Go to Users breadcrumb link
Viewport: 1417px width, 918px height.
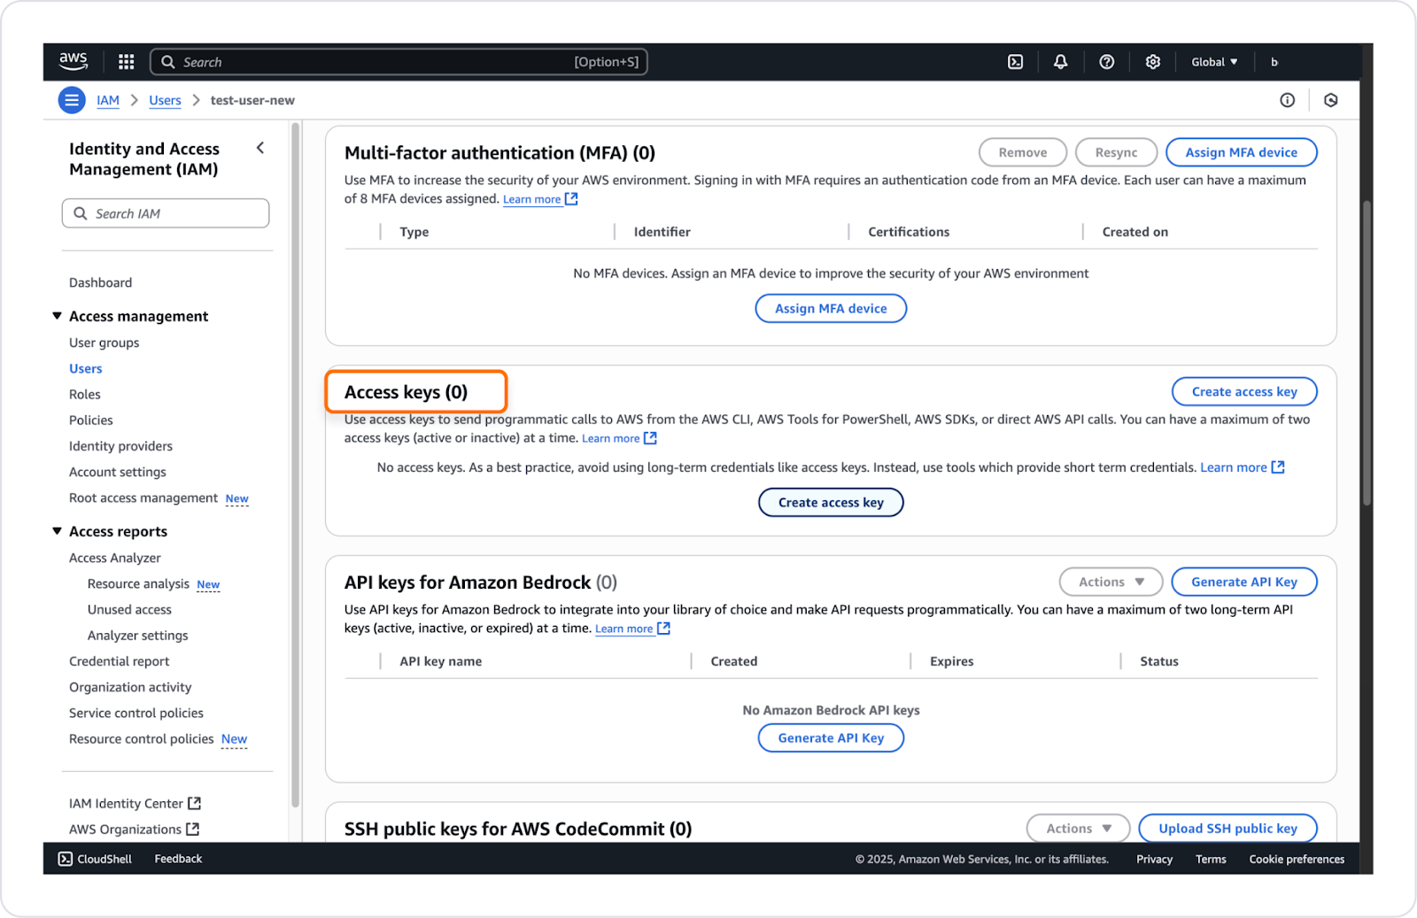pos(165,100)
